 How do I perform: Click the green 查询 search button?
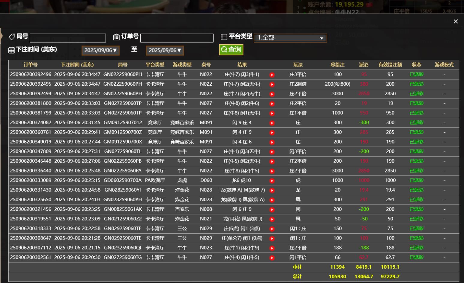pos(231,50)
